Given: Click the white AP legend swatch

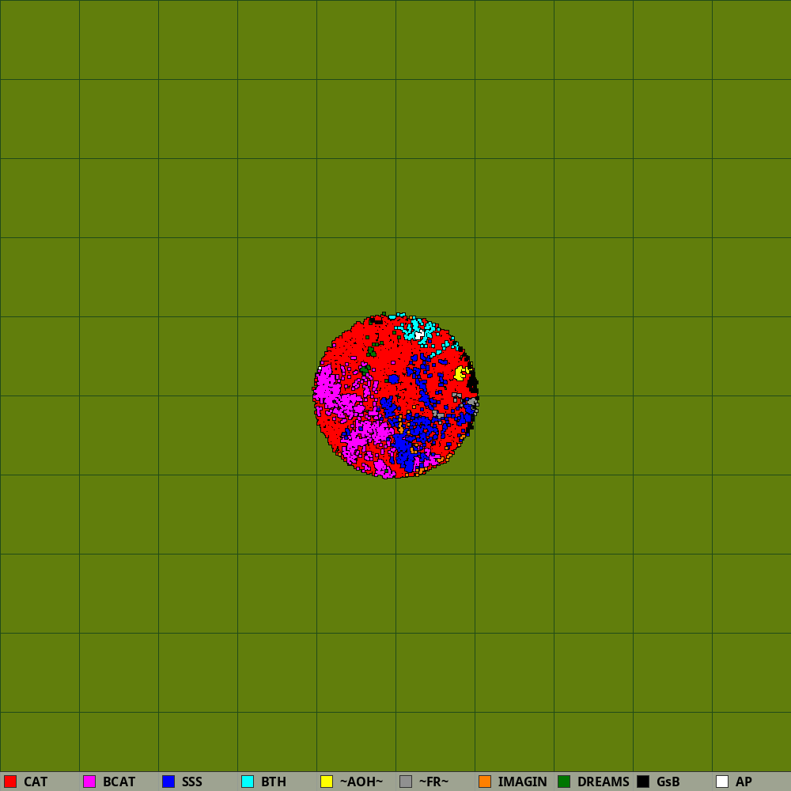Looking at the screenshot, I should click(722, 782).
